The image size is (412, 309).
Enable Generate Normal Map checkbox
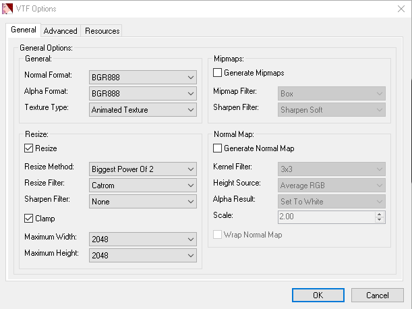coord(218,148)
